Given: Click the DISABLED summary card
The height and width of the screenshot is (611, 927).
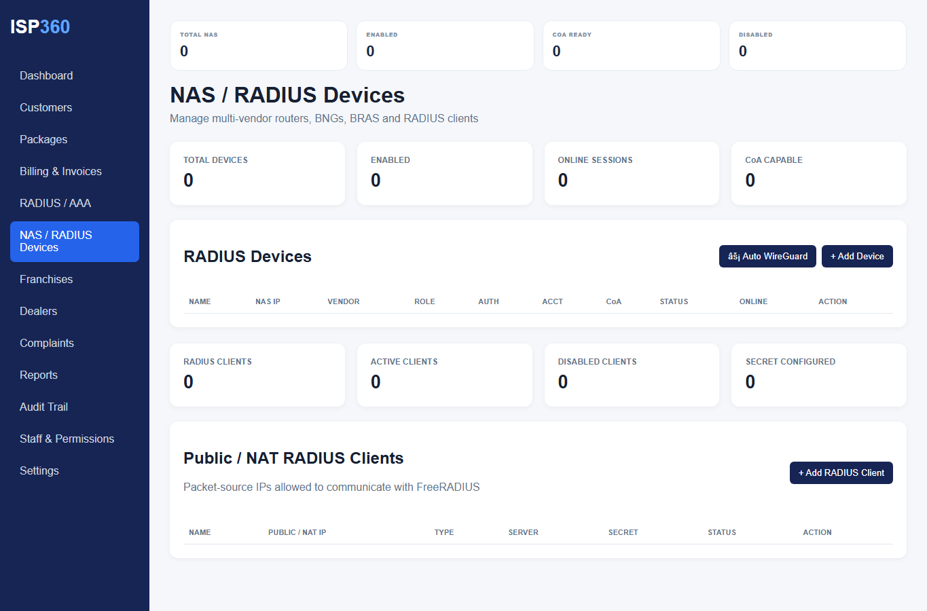Looking at the screenshot, I should point(818,45).
